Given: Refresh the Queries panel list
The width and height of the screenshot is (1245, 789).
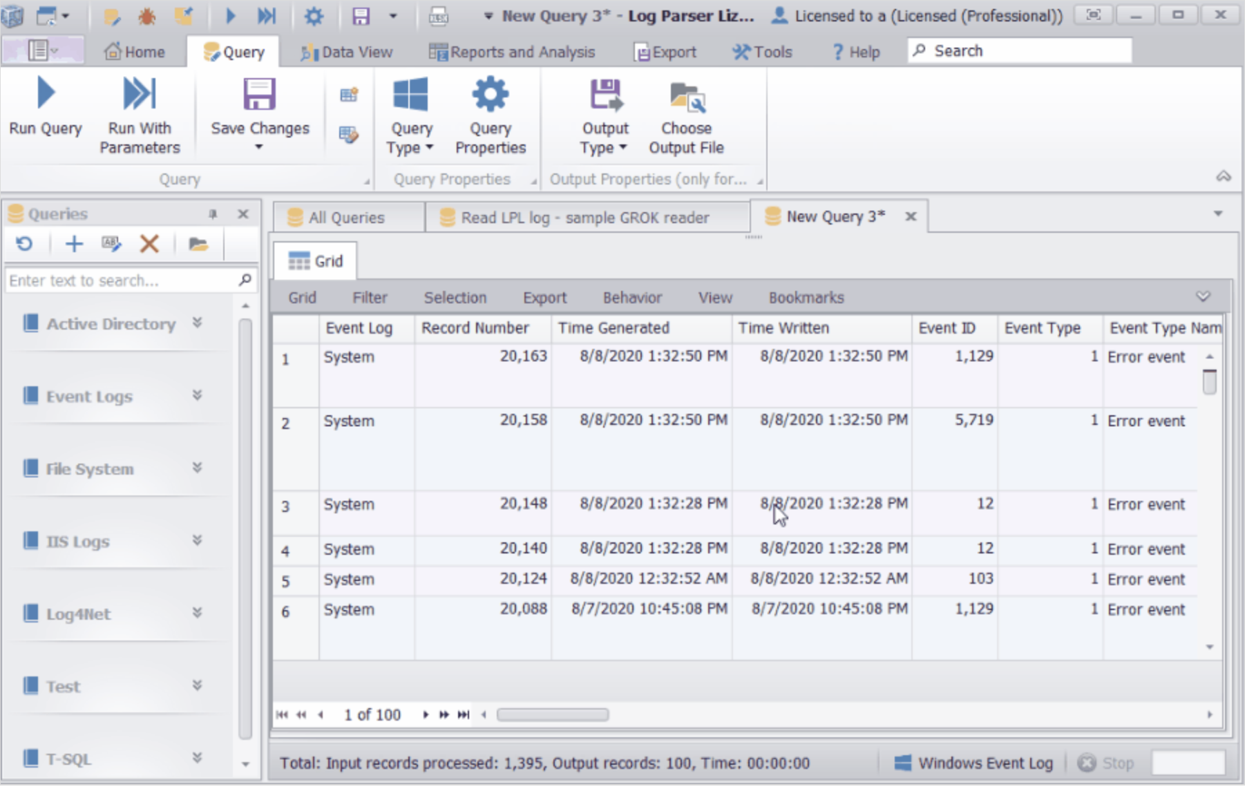Looking at the screenshot, I should click(25, 244).
